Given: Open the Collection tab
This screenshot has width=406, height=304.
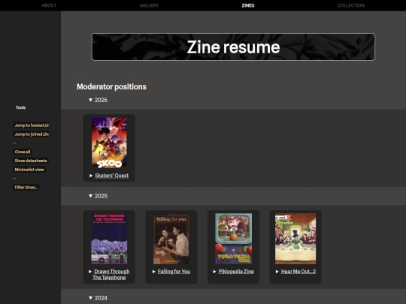Looking at the screenshot, I should pos(350,5).
